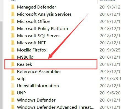
Task: Click the Mozilla Firefox folder icon
Action: 13,50
